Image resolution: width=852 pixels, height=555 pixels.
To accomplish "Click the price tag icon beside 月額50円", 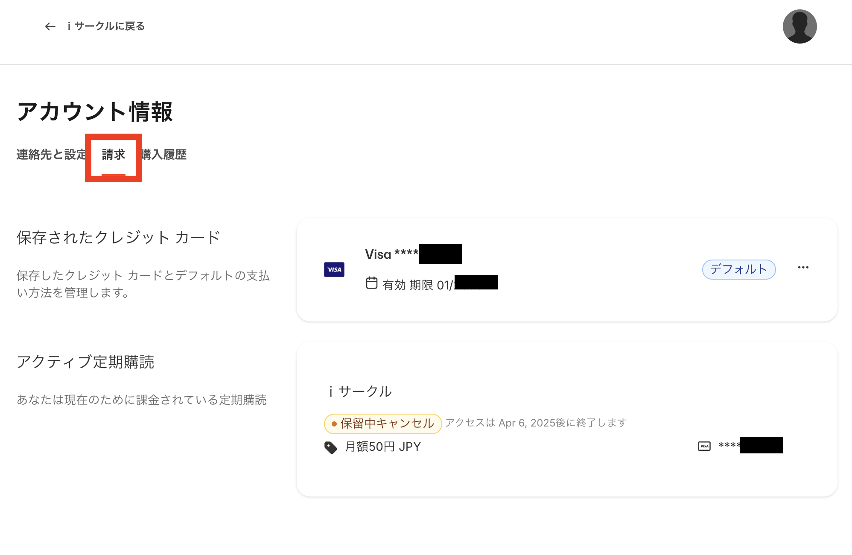I will click(331, 446).
